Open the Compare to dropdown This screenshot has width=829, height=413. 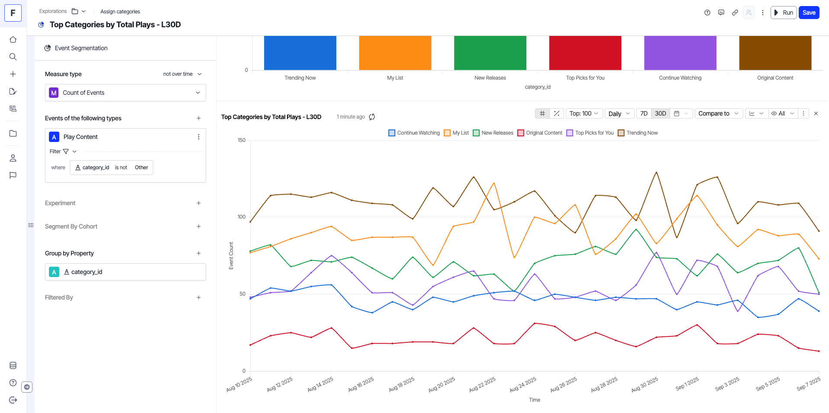pos(719,113)
